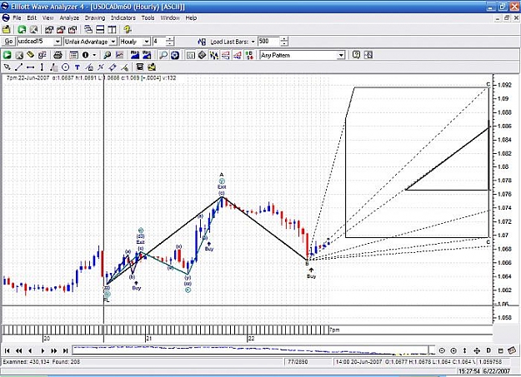Click the zoom out circle icon at bottom right
Viewport: 521px width, 377px height.
click(x=442, y=350)
